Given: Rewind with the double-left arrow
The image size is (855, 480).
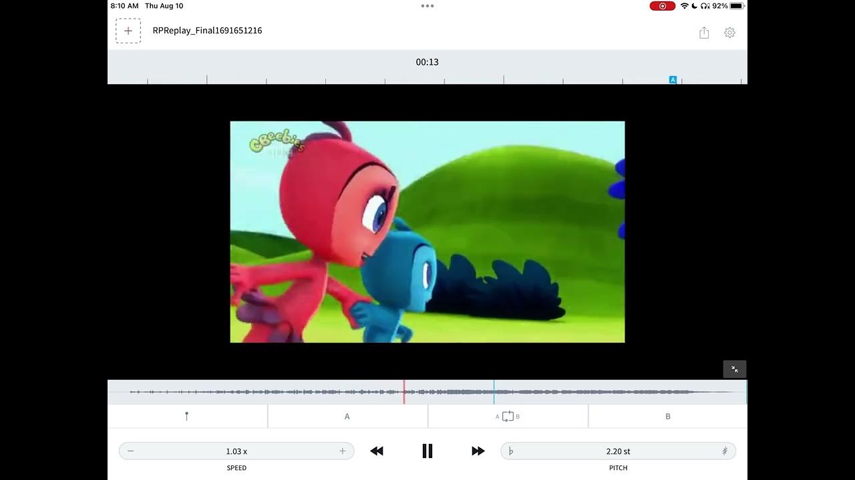Looking at the screenshot, I should tap(377, 451).
